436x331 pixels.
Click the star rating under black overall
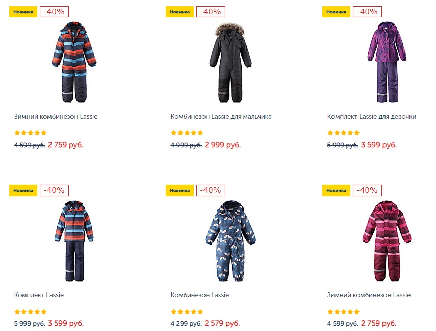click(187, 133)
